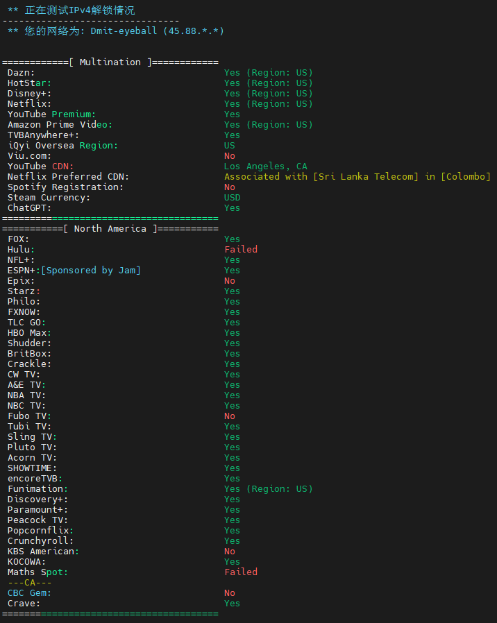497x623 pixels.
Task: Click the 'Netflix:' row label
Action: click(x=29, y=103)
